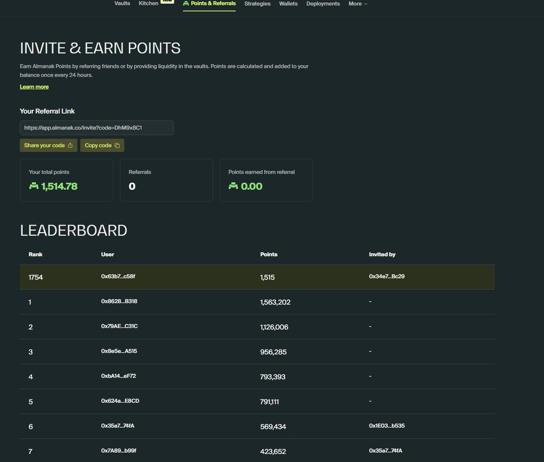544x462 pixels.
Task: Click inviter 0x35a7...74fA in rank 7 row
Action: (x=385, y=451)
